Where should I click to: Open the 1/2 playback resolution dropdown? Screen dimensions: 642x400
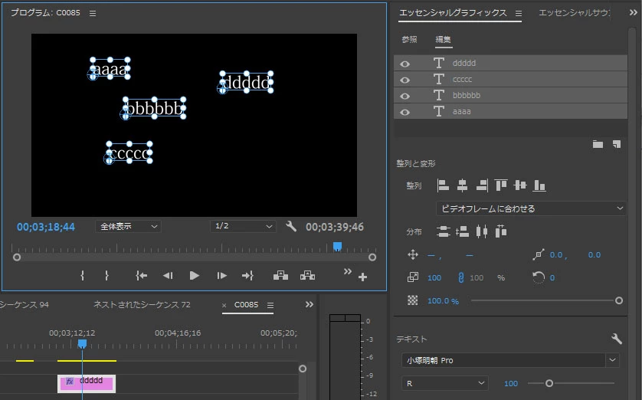243,226
